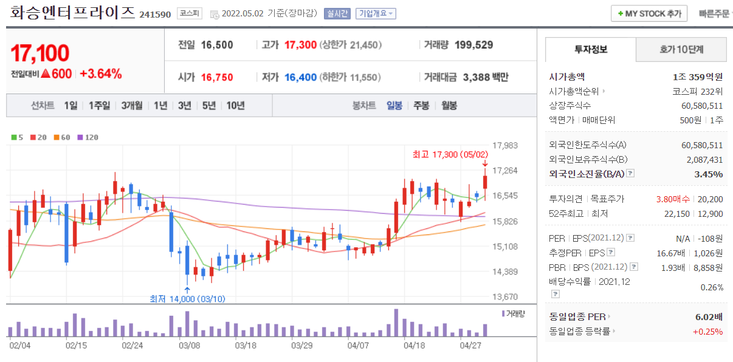Click the 배당수익률 value 0.26%

(x=712, y=287)
